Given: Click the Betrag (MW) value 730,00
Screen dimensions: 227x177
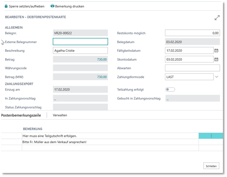Looking at the screenshot, I should [x=102, y=77].
